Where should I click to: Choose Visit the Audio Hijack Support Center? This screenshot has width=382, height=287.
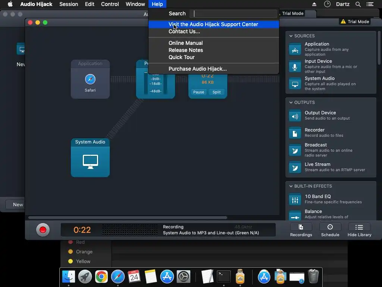pyautogui.click(x=214, y=24)
